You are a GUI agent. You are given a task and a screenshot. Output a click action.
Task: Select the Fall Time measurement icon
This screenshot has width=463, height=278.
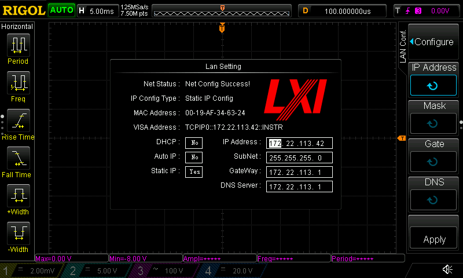click(x=19, y=158)
